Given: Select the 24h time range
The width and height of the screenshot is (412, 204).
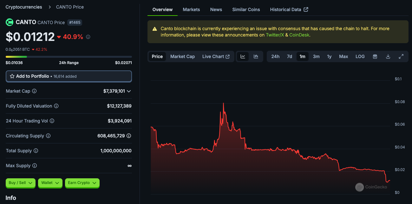Looking at the screenshot, I should [275, 56].
